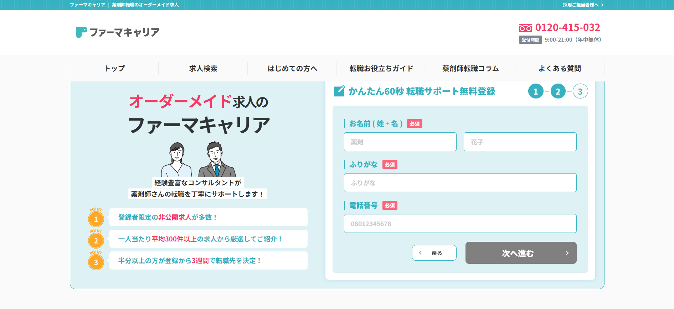This screenshot has width=674, height=309.
Task: Open the トップ menu item
Action: [114, 68]
